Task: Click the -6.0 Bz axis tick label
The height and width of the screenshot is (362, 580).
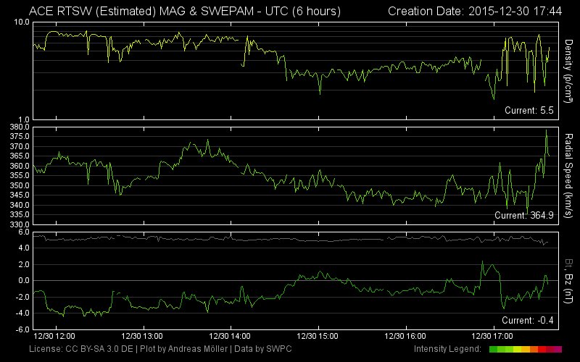Action: tap(20, 329)
